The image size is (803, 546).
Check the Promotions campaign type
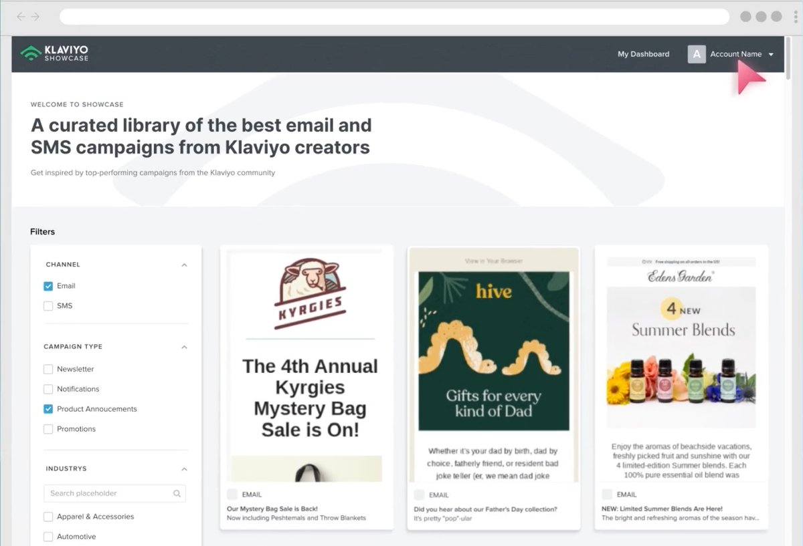[x=48, y=429]
